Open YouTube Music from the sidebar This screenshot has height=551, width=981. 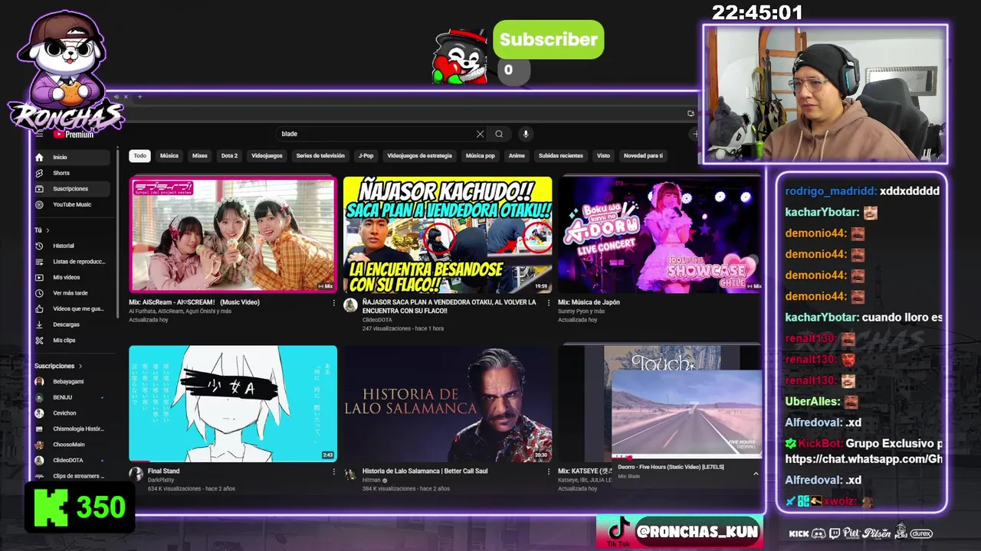pos(74,204)
